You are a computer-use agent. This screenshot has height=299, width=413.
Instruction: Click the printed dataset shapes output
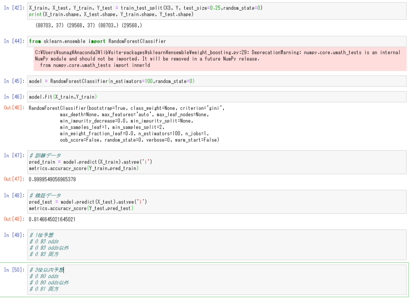tap(89, 25)
